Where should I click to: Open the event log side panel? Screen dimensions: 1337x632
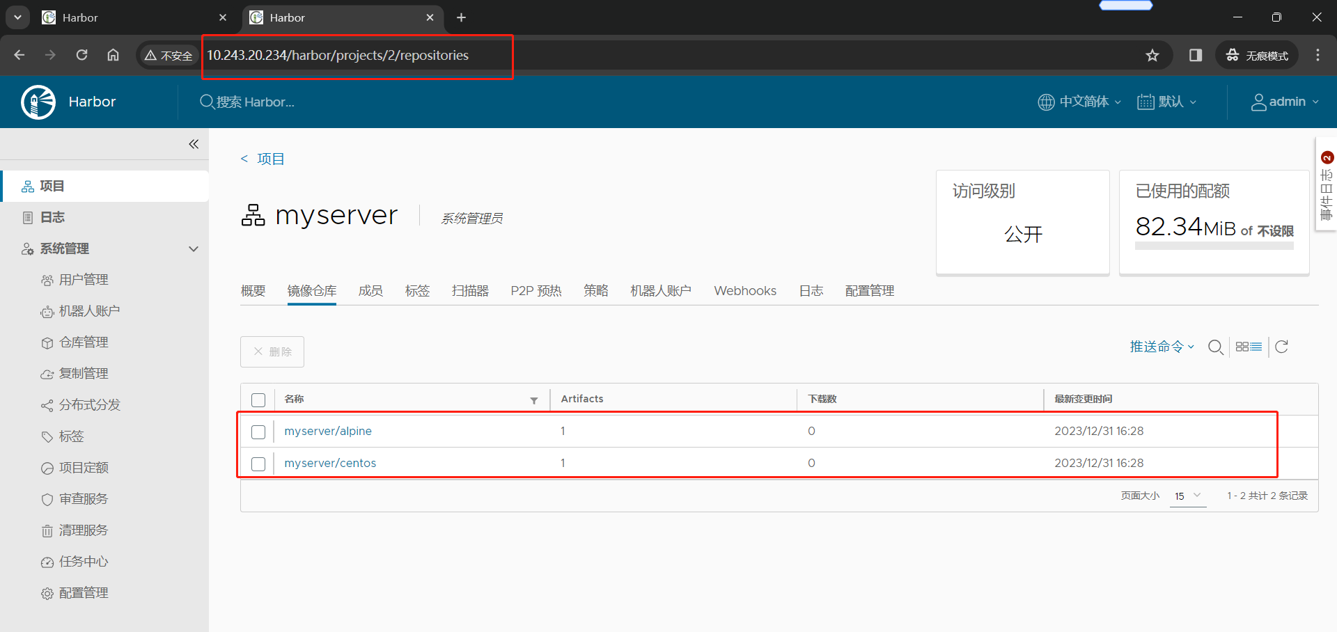pyautogui.click(x=1327, y=184)
